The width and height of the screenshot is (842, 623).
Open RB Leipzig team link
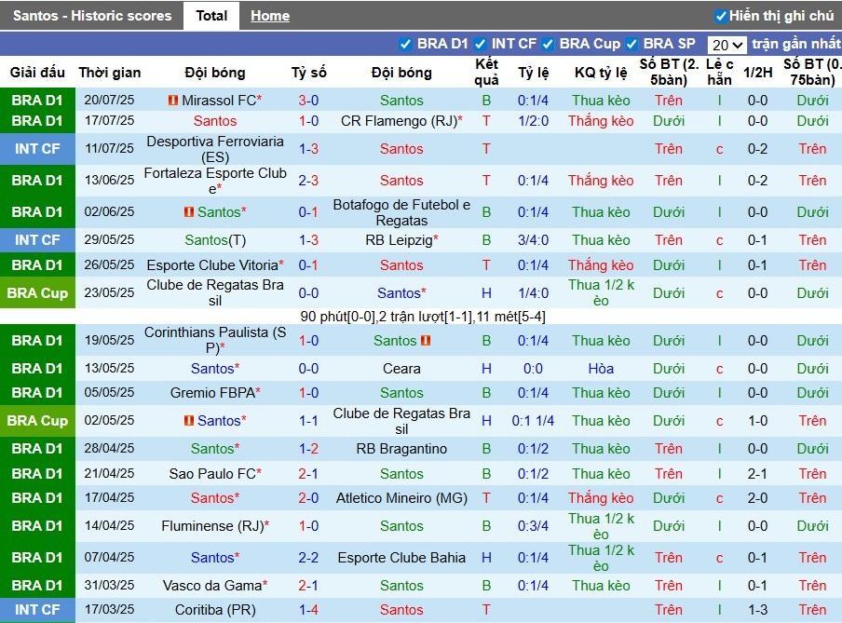click(399, 240)
